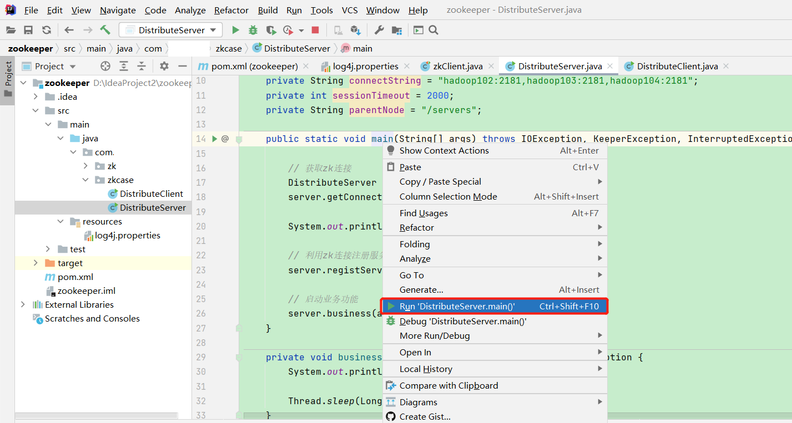
Task: Collapse the resources folder node
Action: click(x=60, y=221)
